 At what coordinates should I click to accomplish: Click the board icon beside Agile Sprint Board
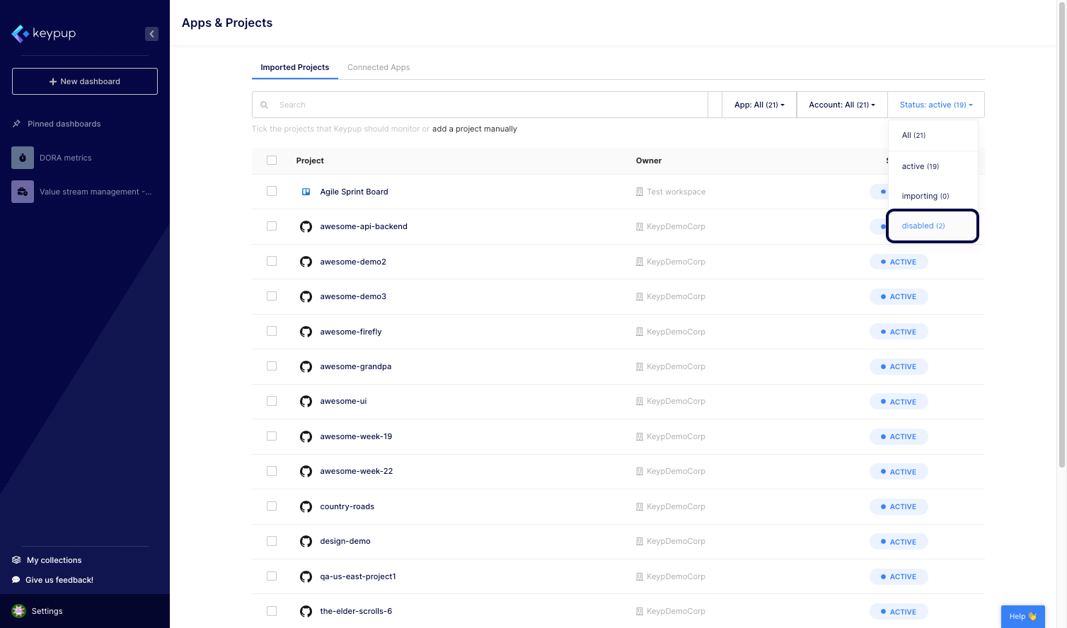306,191
